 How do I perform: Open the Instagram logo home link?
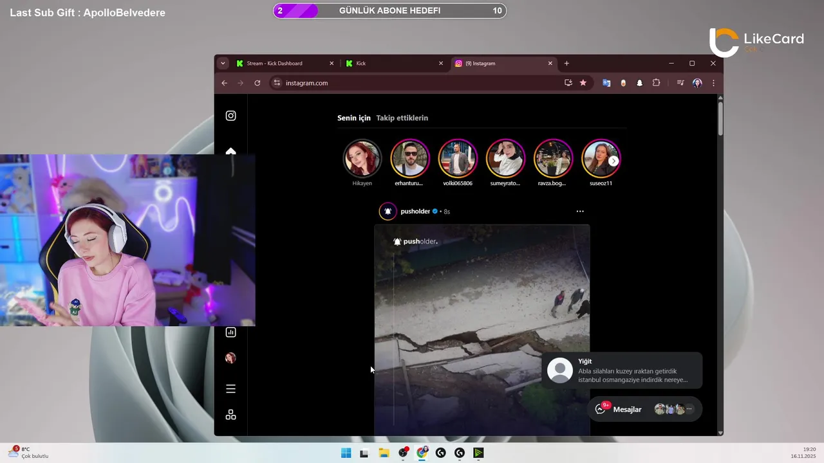click(230, 116)
